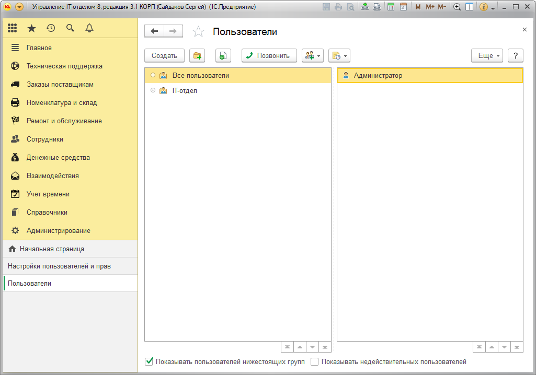Copy selected user with document-plus icon
536x375 pixels.
click(x=223, y=56)
